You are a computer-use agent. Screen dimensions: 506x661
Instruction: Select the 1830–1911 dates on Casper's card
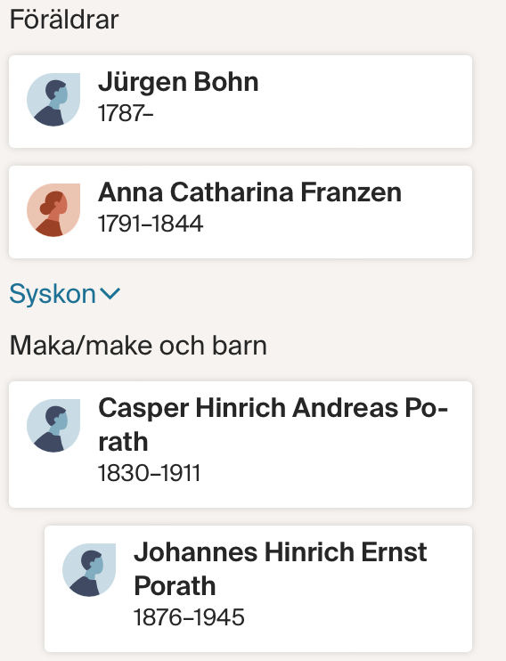[149, 473]
